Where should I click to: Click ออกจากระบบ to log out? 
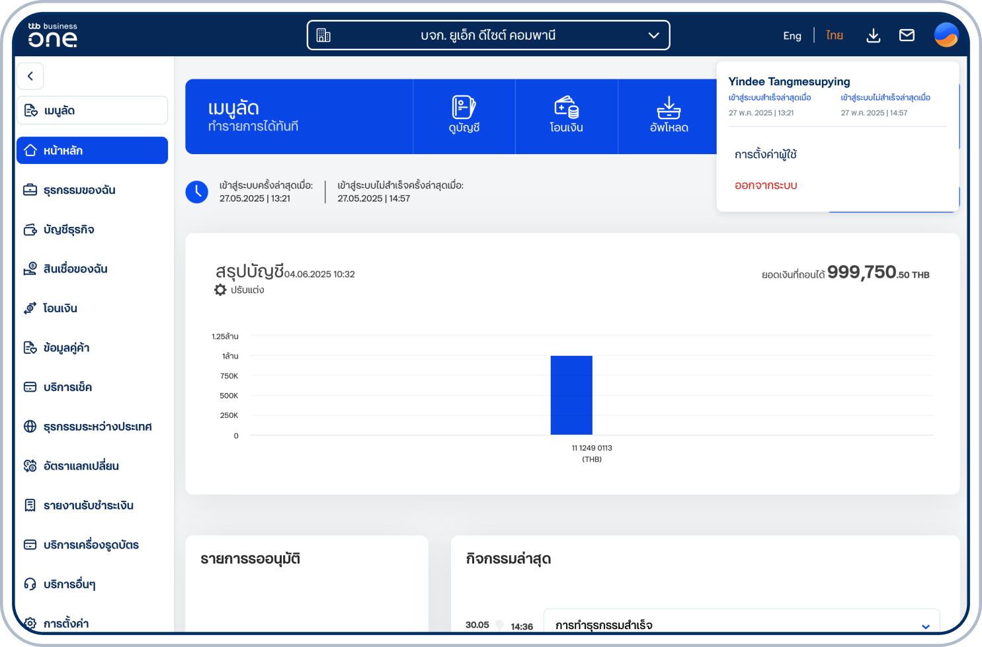[x=766, y=186]
